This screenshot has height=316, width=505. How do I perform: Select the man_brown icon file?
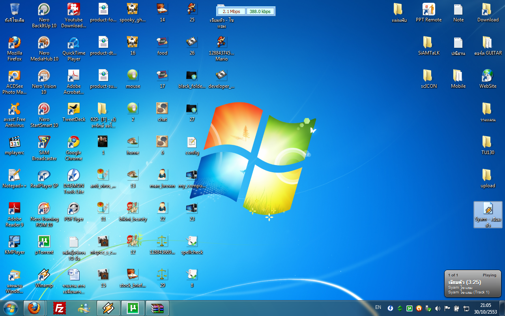(163, 178)
